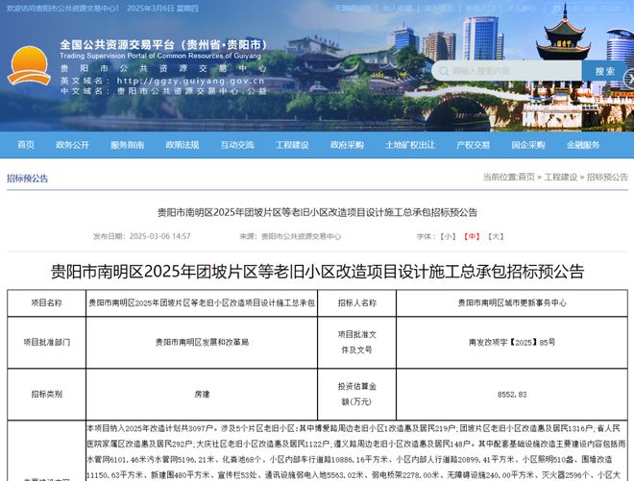The width and height of the screenshot is (634, 481).
Task: Open the 金融服务 navigation item
Action: (x=583, y=145)
